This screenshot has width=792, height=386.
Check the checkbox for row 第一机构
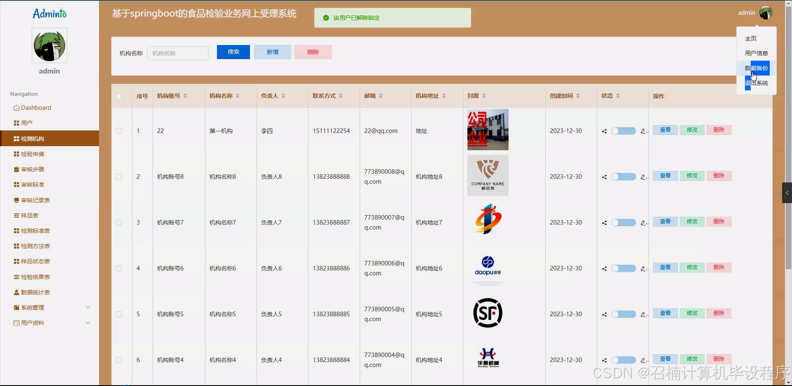pos(119,131)
